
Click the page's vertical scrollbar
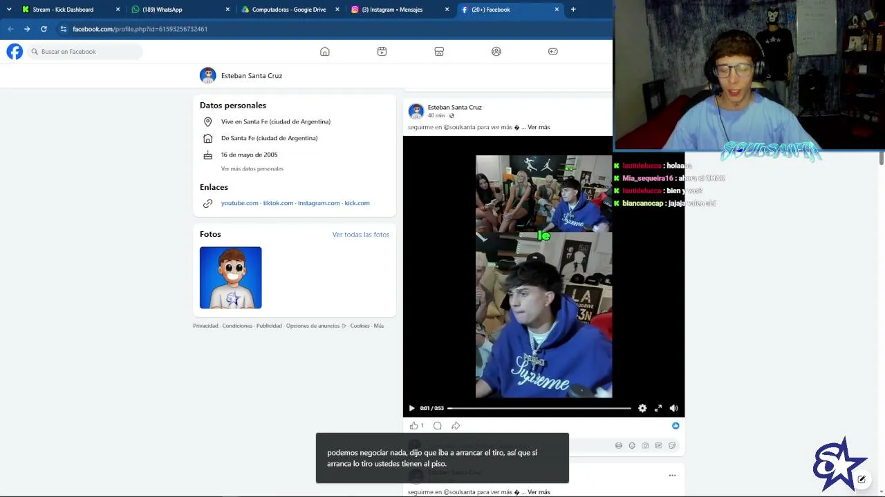click(882, 157)
